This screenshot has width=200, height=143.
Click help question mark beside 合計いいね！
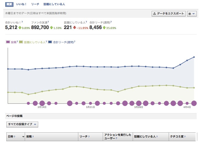[x=22, y=22]
